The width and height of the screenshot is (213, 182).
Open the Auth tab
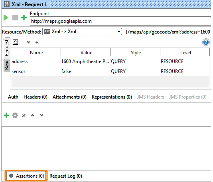13,97
